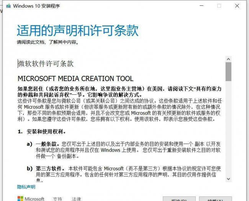Click the paragraph beginning 这些许可条款是您与微软公司

point(120,110)
